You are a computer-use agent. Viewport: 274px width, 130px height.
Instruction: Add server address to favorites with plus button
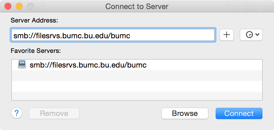tap(226, 35)
